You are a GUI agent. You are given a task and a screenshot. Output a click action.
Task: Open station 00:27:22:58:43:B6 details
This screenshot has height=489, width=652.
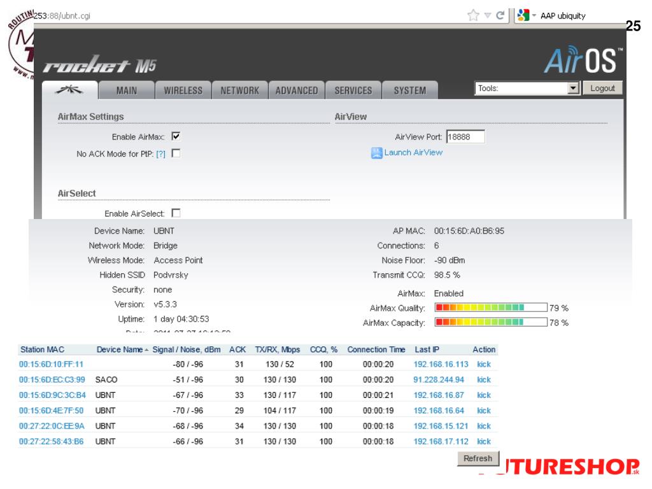(51, 441)
